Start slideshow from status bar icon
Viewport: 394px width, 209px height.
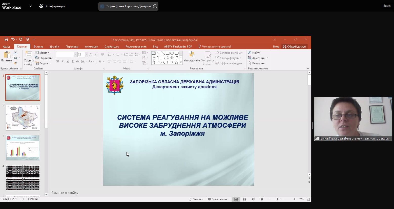(262, 199)
